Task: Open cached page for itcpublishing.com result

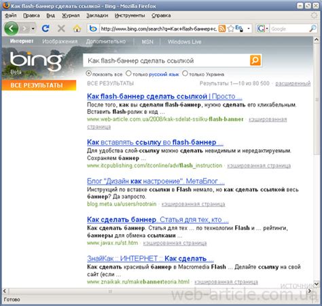Action: click(x=259, y=166)
